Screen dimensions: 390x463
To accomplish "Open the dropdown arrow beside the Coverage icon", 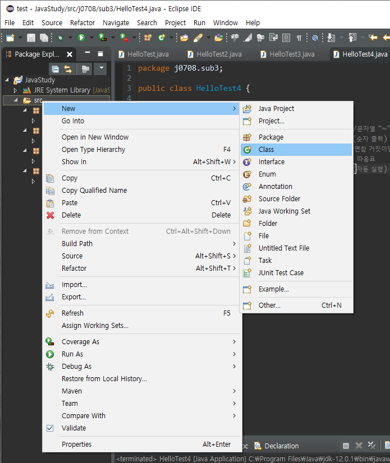I will 113,38.
